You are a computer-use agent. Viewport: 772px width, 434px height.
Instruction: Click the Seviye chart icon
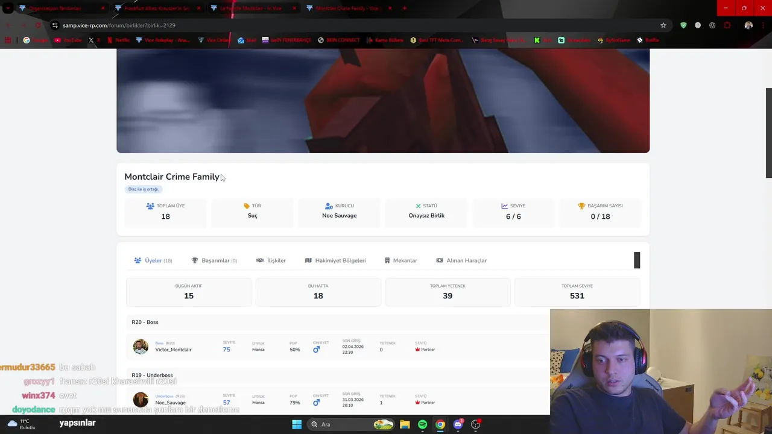tap(504, 206)
